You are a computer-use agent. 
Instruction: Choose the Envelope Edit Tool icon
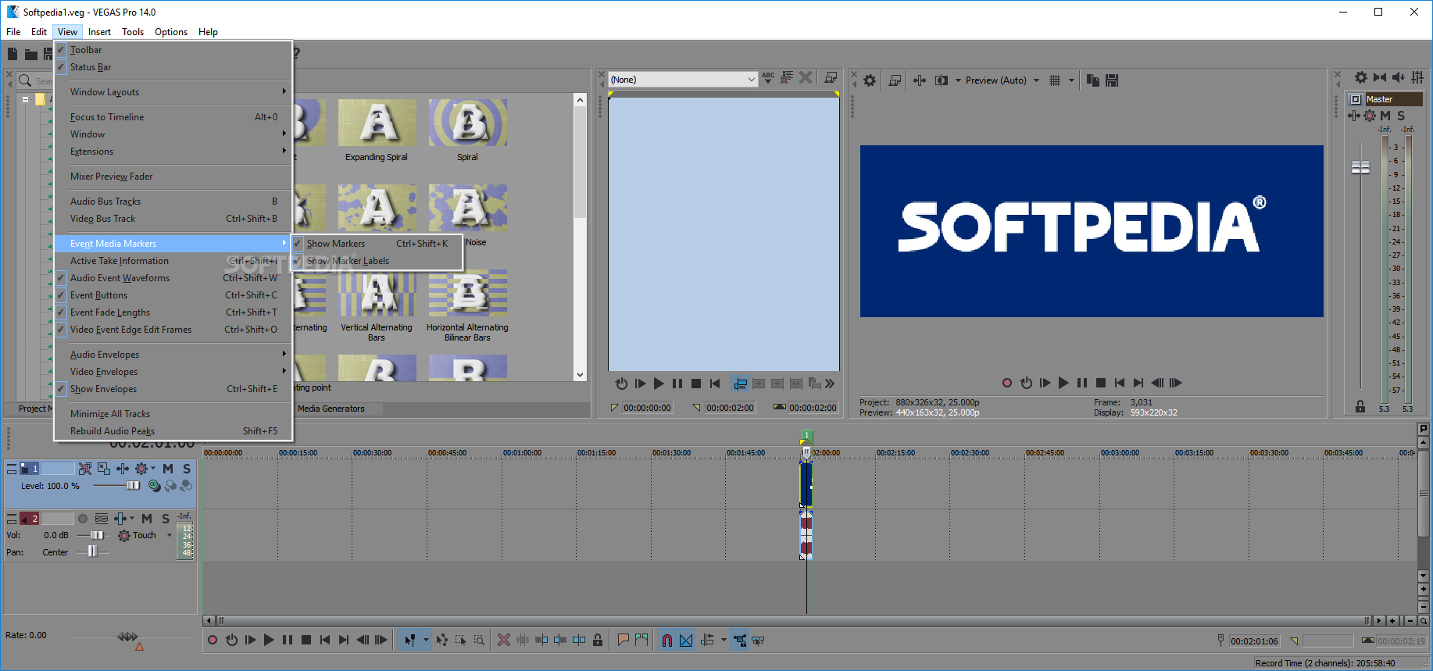point(442,640)
